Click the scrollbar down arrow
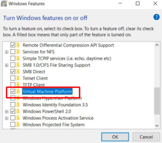This screenshot has width=162, height=143. [157, 126]
